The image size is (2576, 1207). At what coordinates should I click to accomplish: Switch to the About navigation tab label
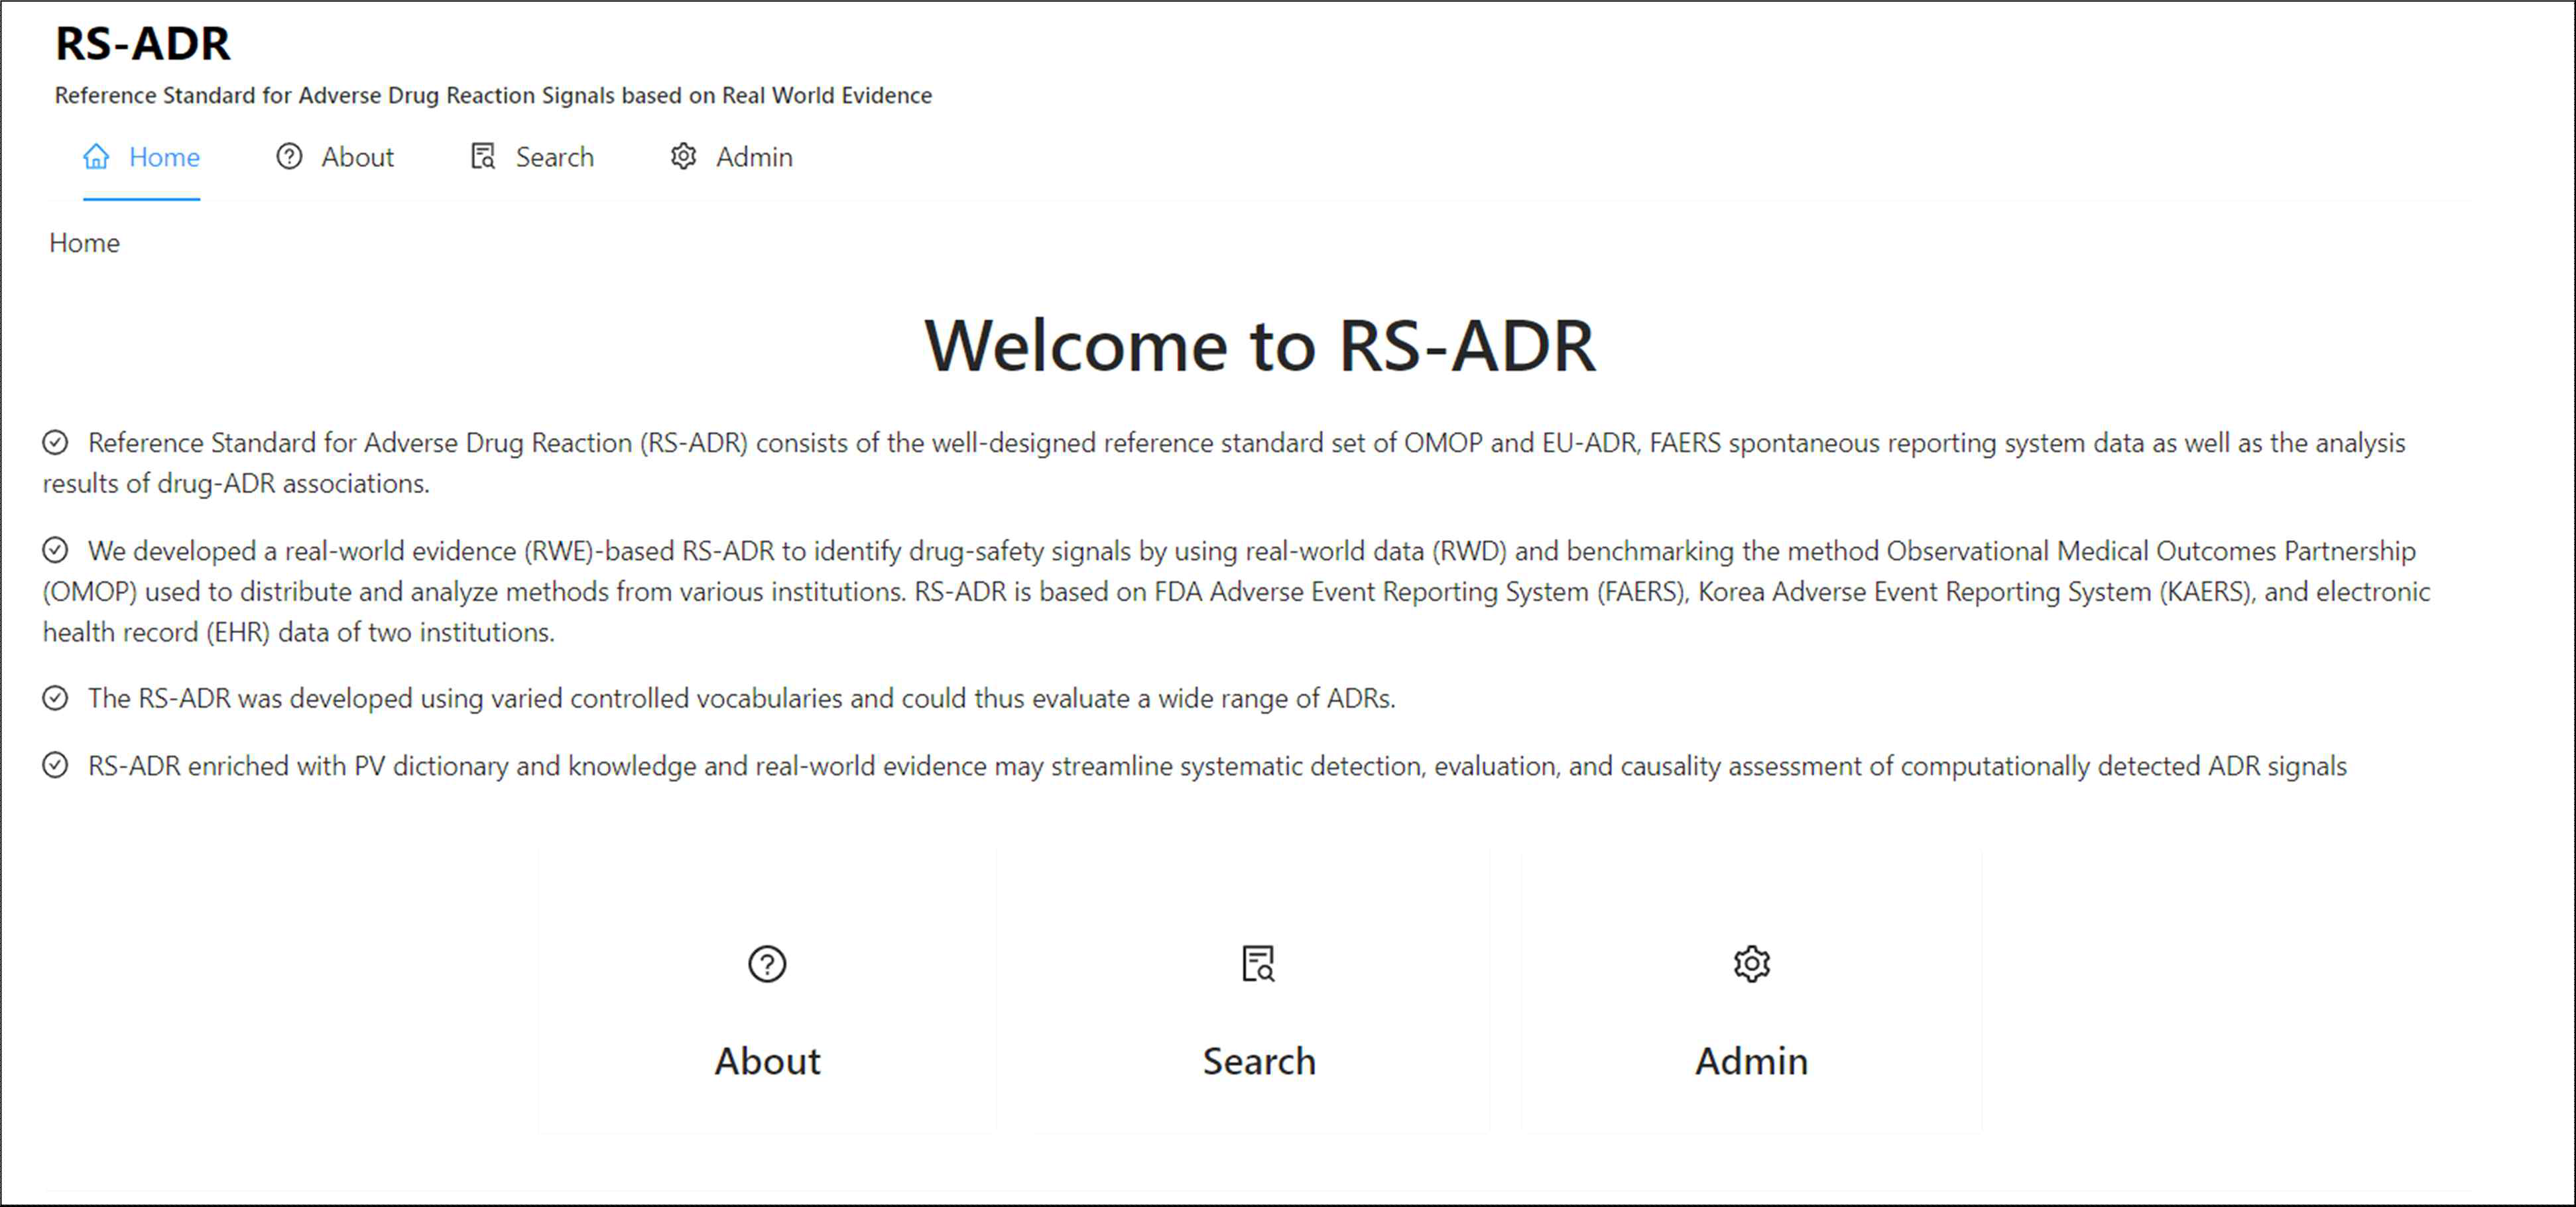(x=357, y=157)
